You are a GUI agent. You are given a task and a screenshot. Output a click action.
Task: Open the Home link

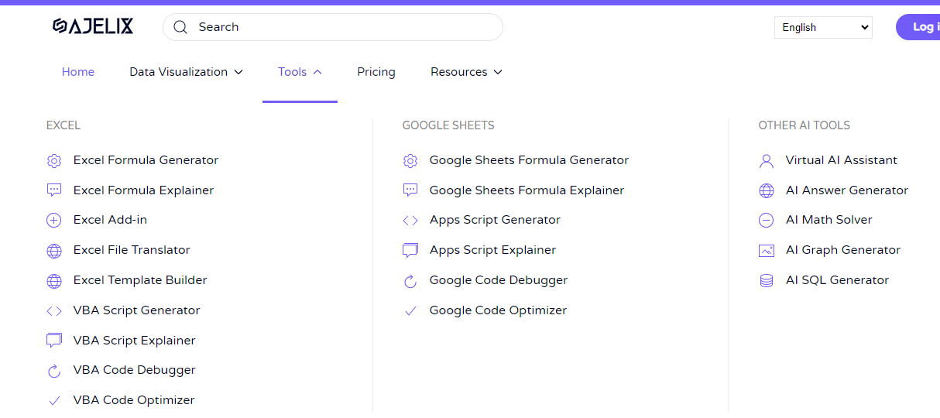point(78,72)
